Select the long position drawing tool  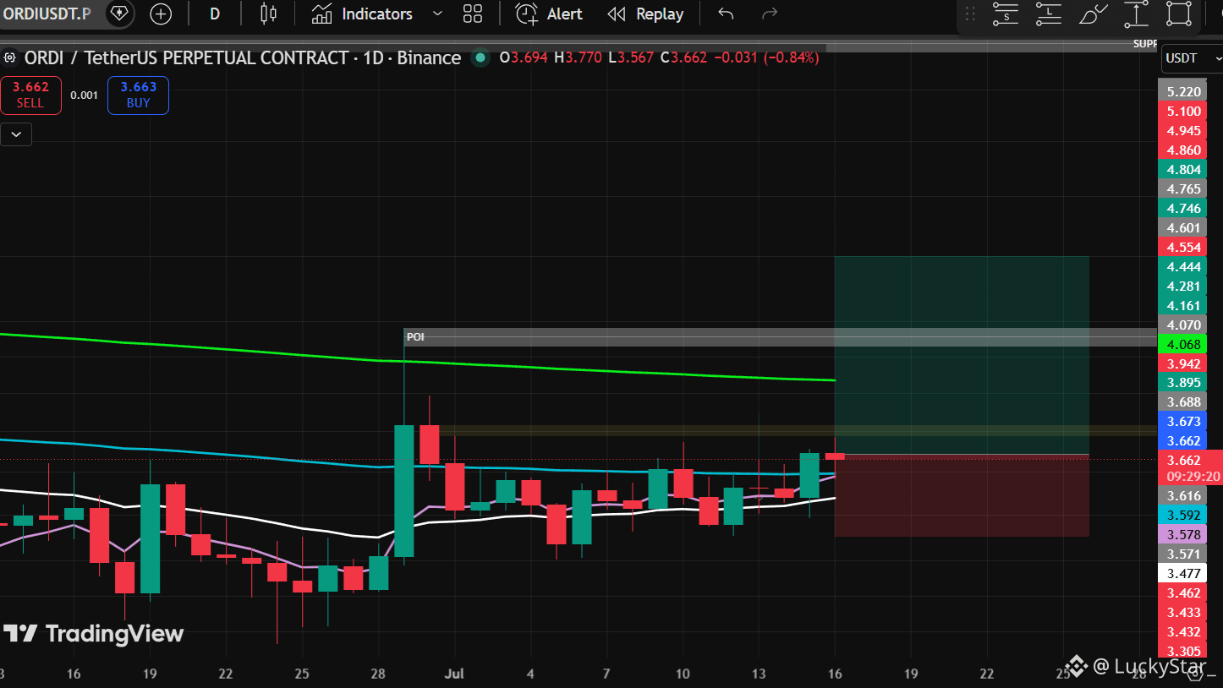(x=1049, y=14)
